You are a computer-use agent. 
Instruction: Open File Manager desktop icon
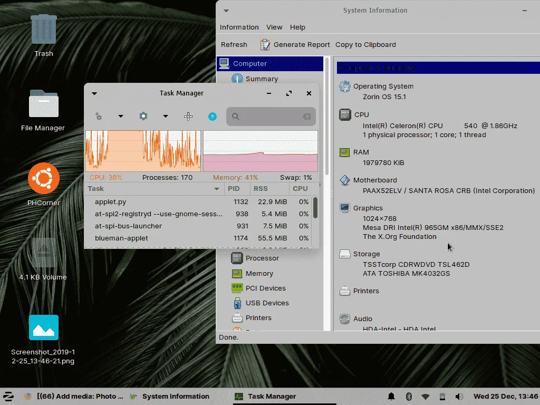tap(43, 110)
